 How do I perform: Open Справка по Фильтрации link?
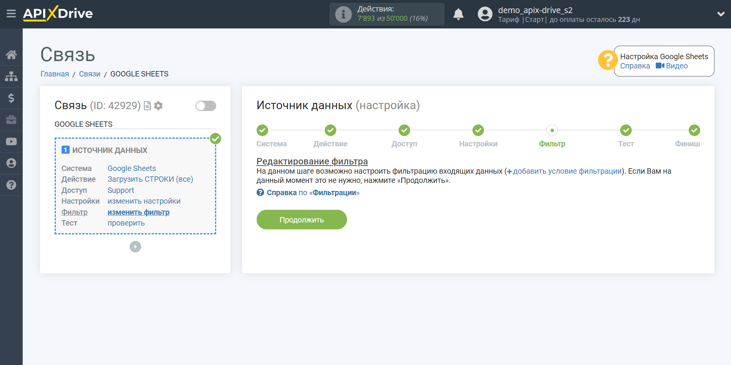pyautogui.click(x=308, y=192)
